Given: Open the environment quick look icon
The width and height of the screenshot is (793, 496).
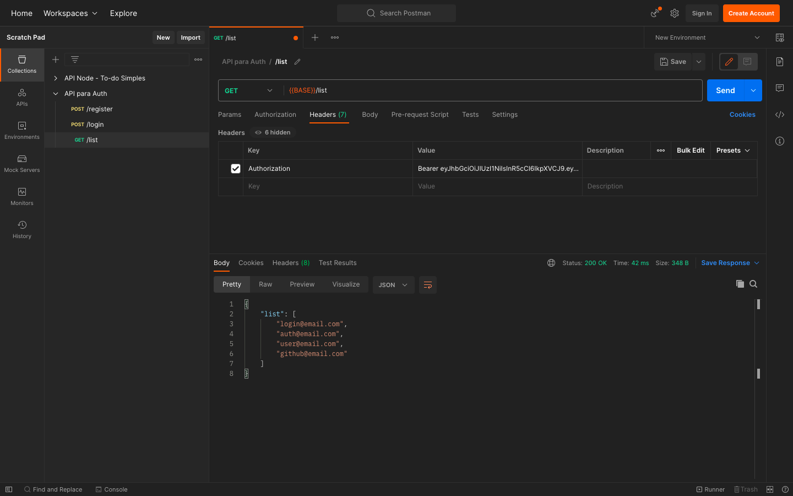Looking at the screenshot, I should click(780, 37).
